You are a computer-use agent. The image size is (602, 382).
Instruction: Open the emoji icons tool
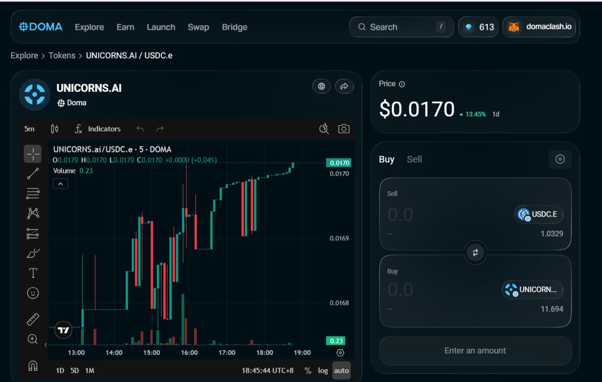click(x=33, y=293)
